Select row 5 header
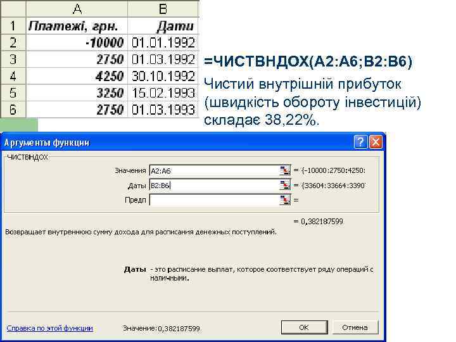456x342 pixels. click(x=13, y=93)
